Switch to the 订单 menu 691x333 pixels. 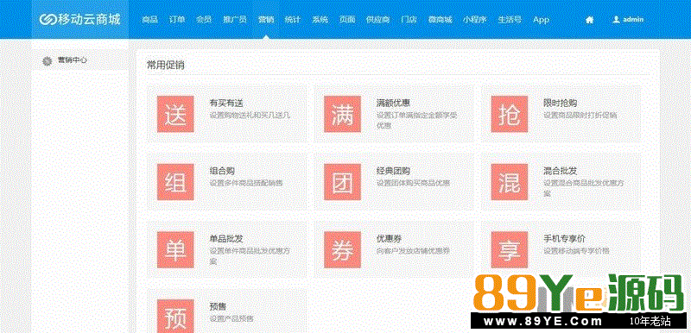click(x=177, y=19)
